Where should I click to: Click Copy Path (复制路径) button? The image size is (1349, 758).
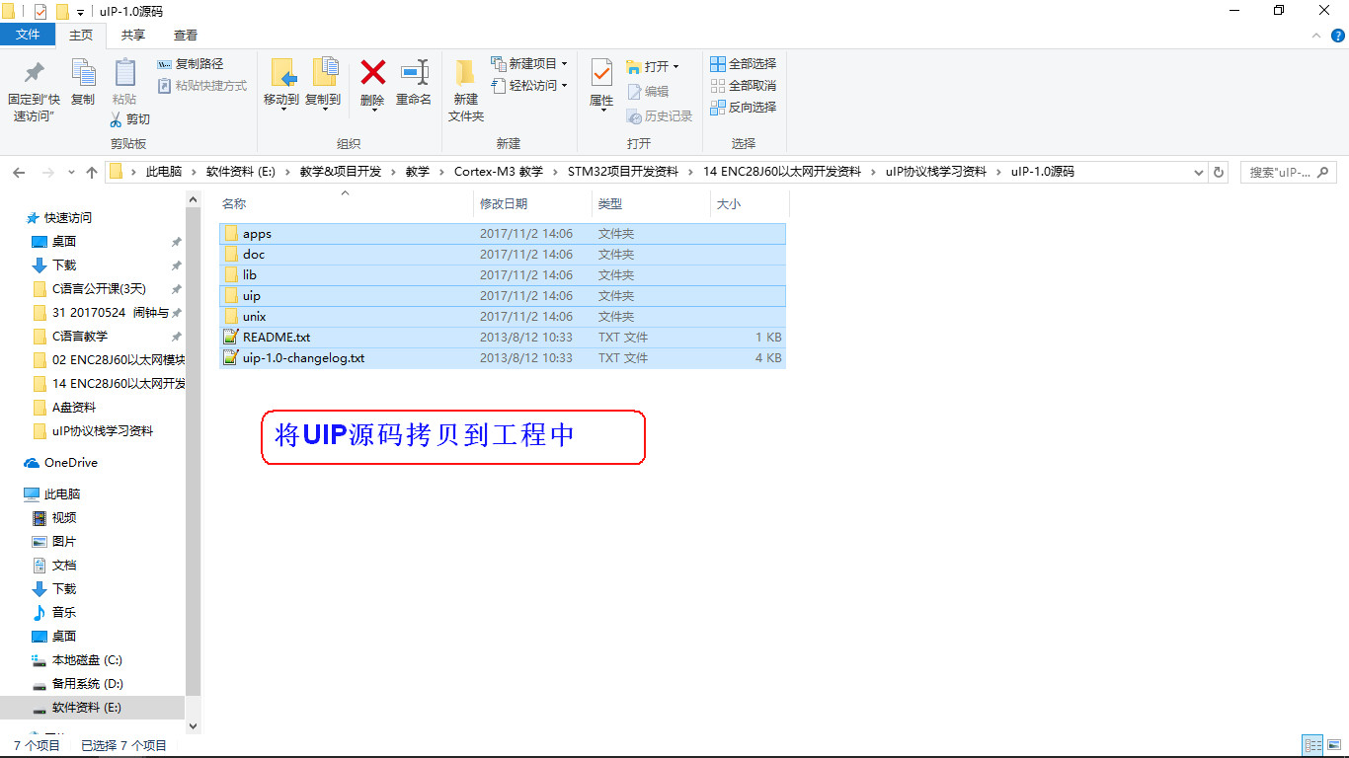[192, 64]
